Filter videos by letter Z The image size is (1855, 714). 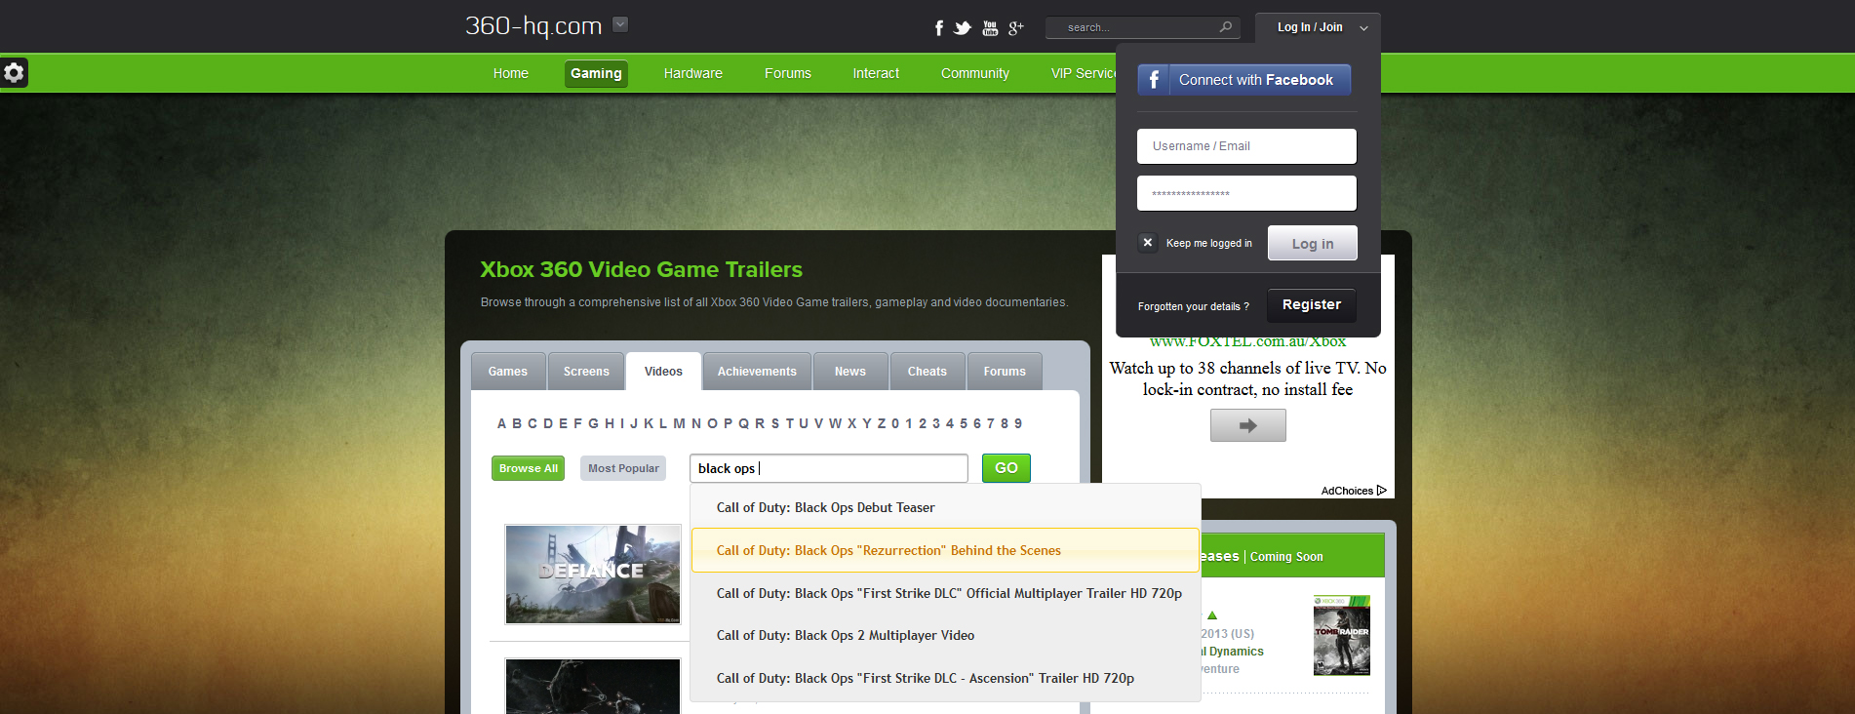tap(882, 423)
